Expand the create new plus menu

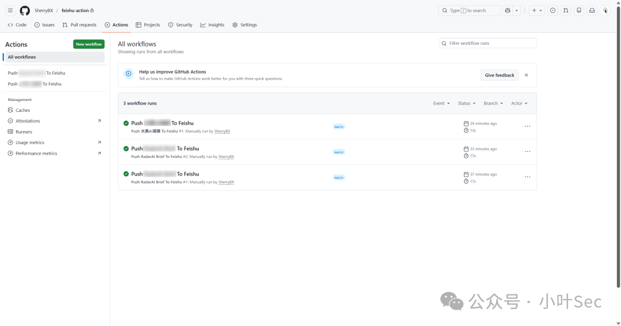536,11
